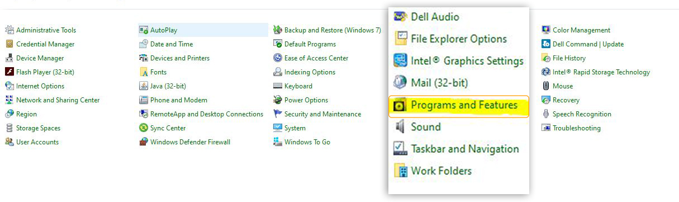Click the Storage Spaces icon
Image resolution: width=679 pixels, height=202 pixels.
[x=10, y=128]
